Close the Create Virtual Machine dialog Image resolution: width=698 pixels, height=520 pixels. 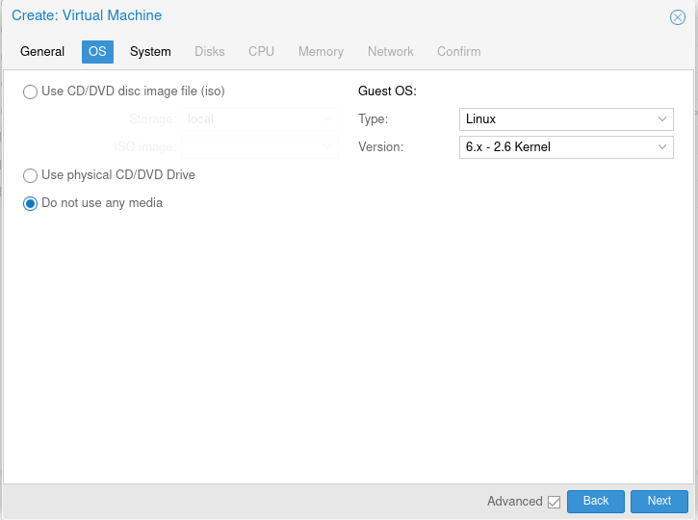[x=677, y=17]
